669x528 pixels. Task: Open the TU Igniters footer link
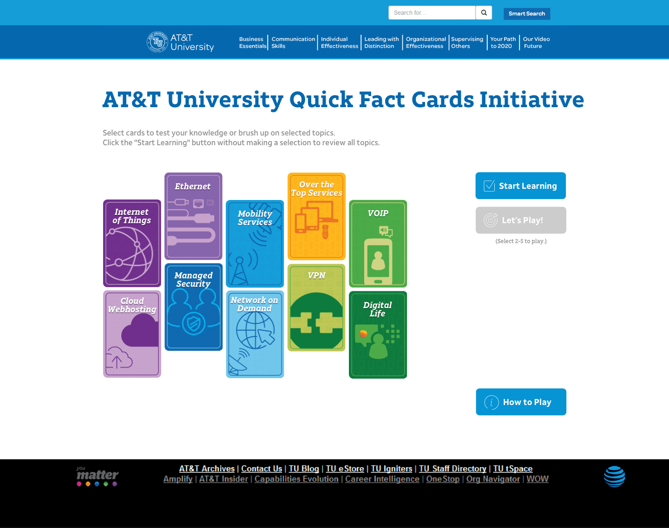[x=391, y=469]
